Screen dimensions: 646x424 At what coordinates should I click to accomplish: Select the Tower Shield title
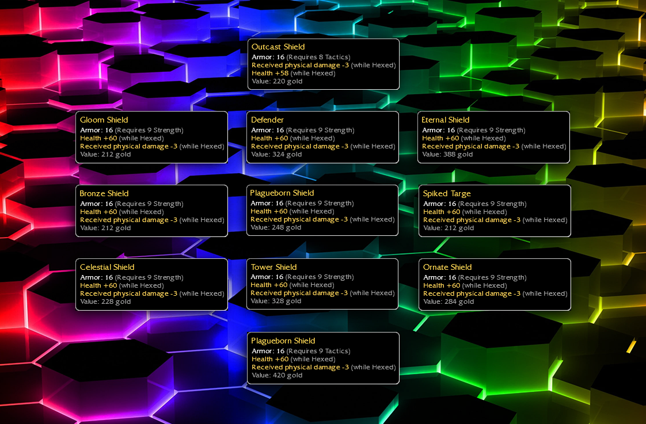point(273,267)
